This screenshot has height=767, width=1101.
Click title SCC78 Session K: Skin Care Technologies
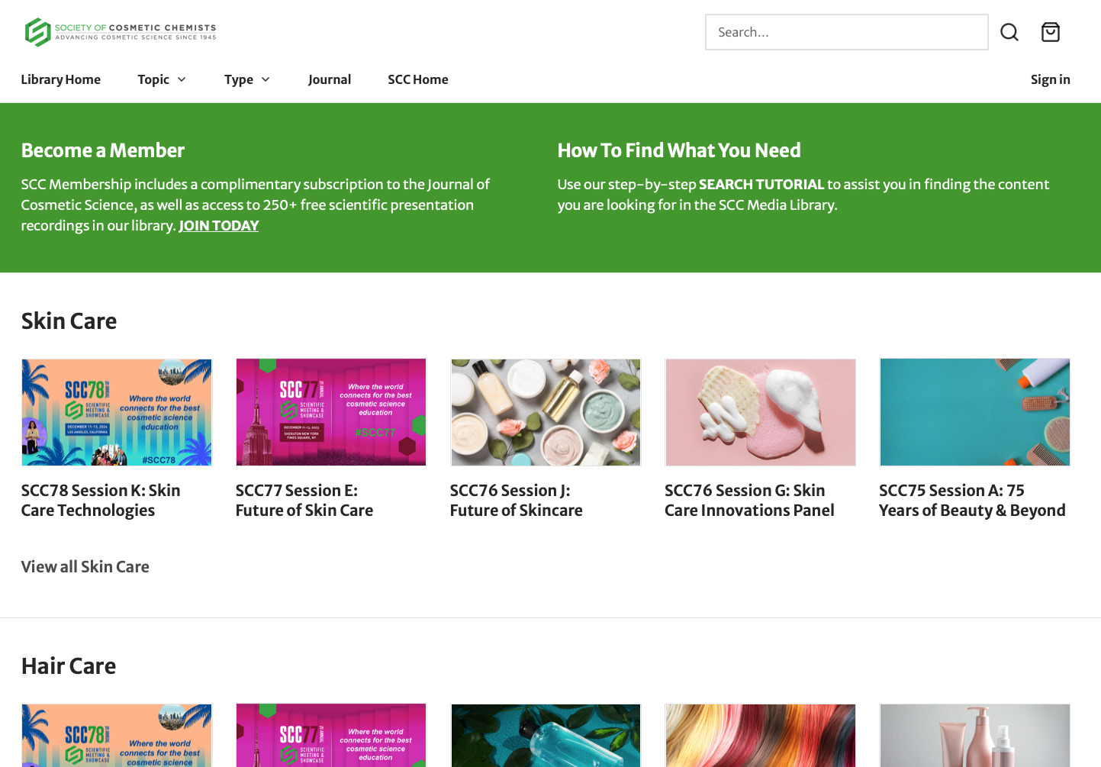click(101, 501)
